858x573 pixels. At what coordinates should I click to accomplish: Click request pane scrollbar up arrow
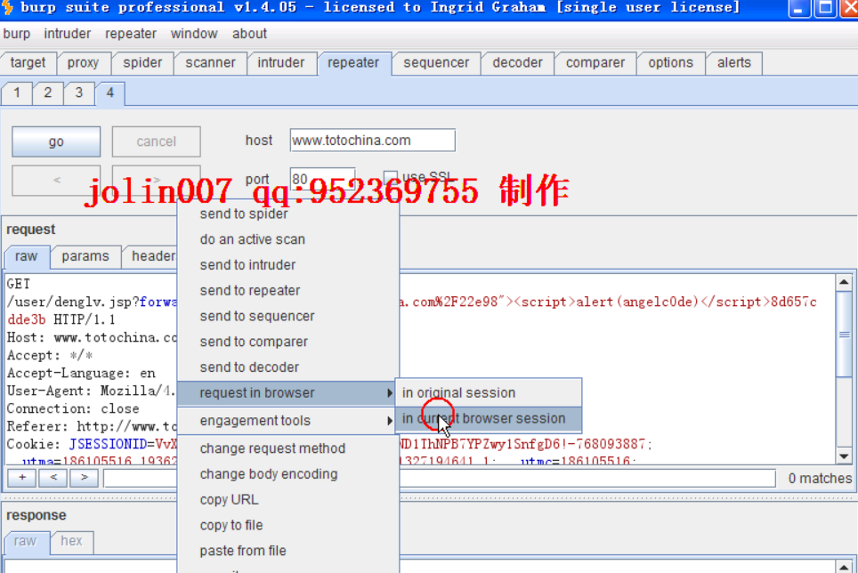point(844,283)
